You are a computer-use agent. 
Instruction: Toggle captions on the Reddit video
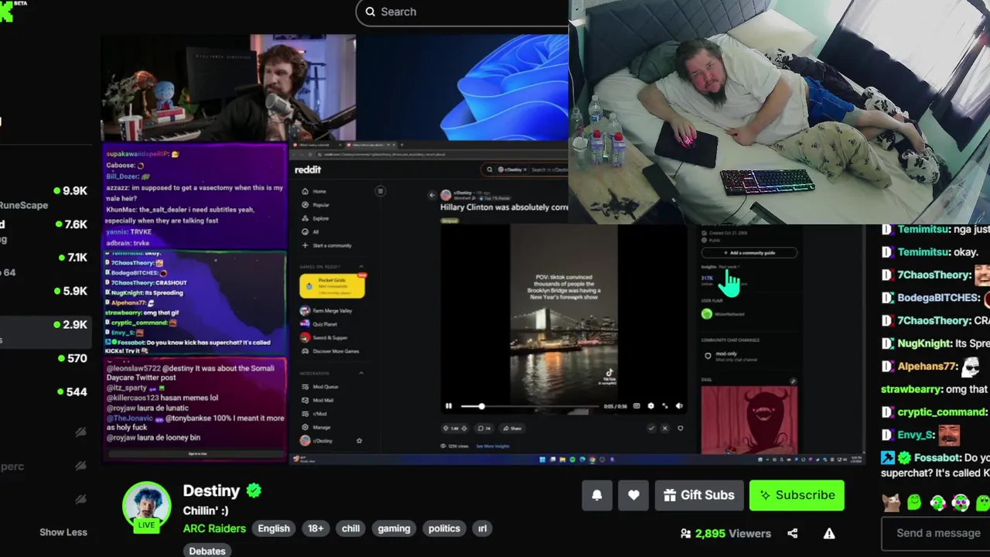tap(637, 406)
